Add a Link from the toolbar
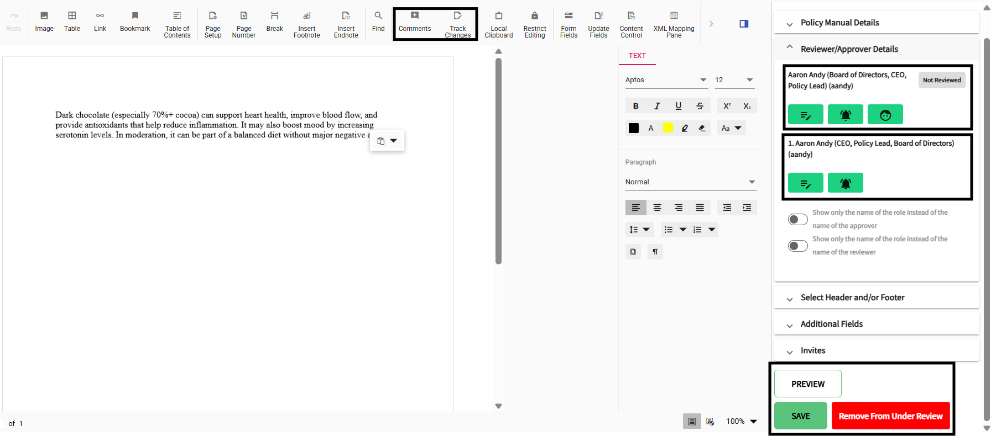The width and height of the screenshot is (991, 436). (x=100, y=22)
